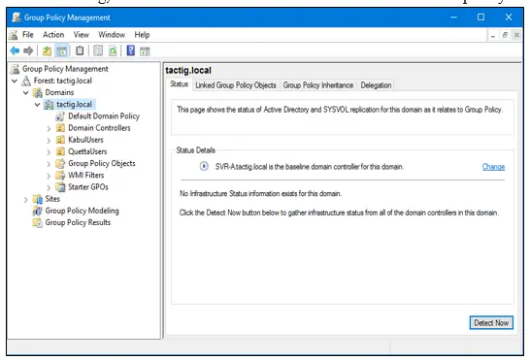
Task: Click the QuettaUsers OU icon
Action: click(x=60, y=151)
